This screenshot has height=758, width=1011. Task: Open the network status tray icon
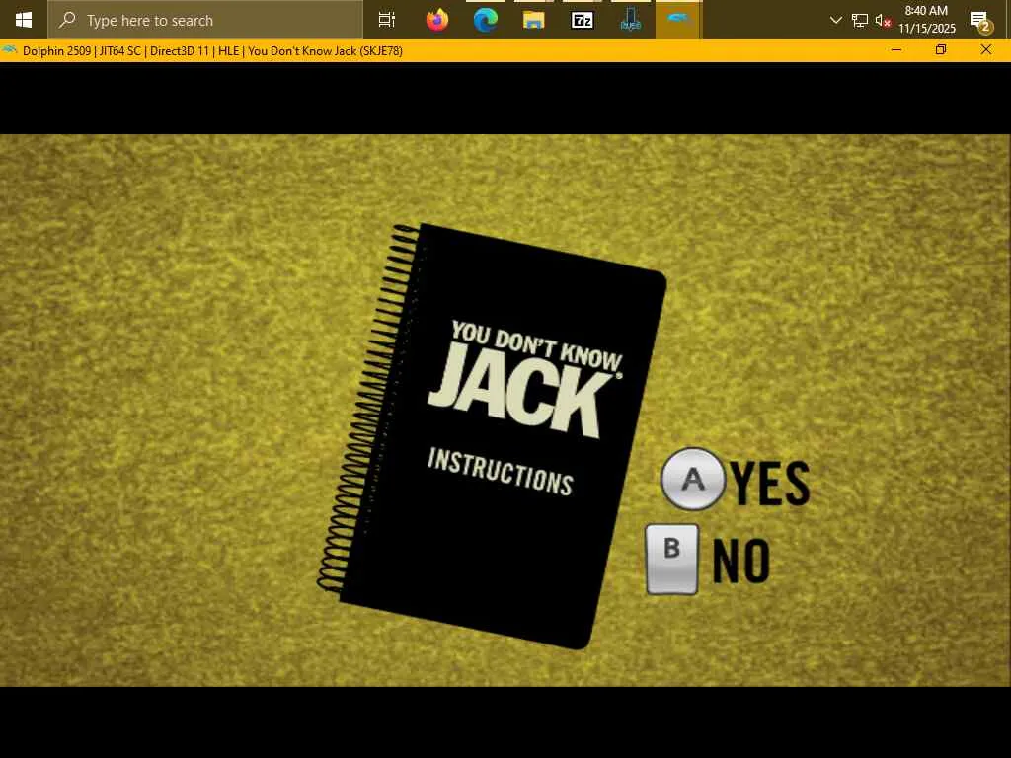click(860, 21)
